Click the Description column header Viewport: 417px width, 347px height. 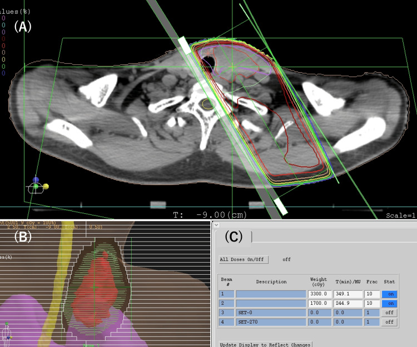(x=271, y=281)
